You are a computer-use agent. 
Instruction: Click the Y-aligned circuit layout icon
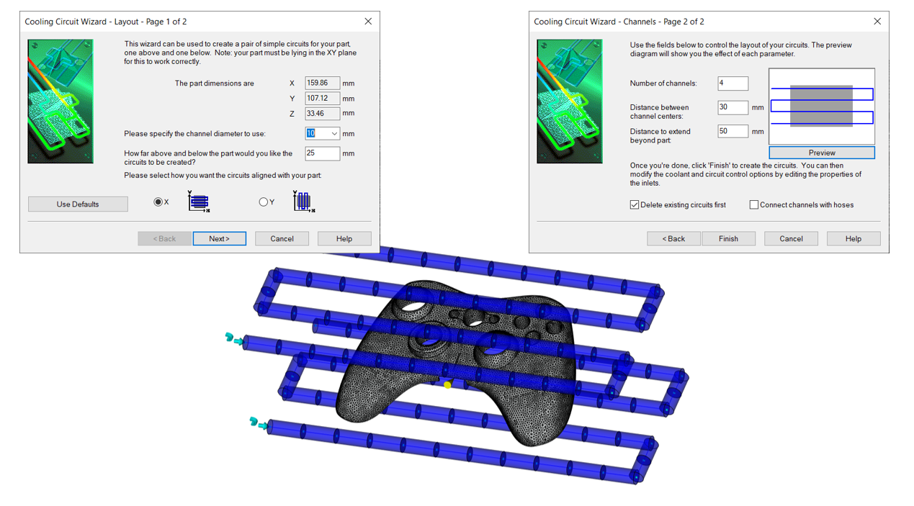coord(303,202)
